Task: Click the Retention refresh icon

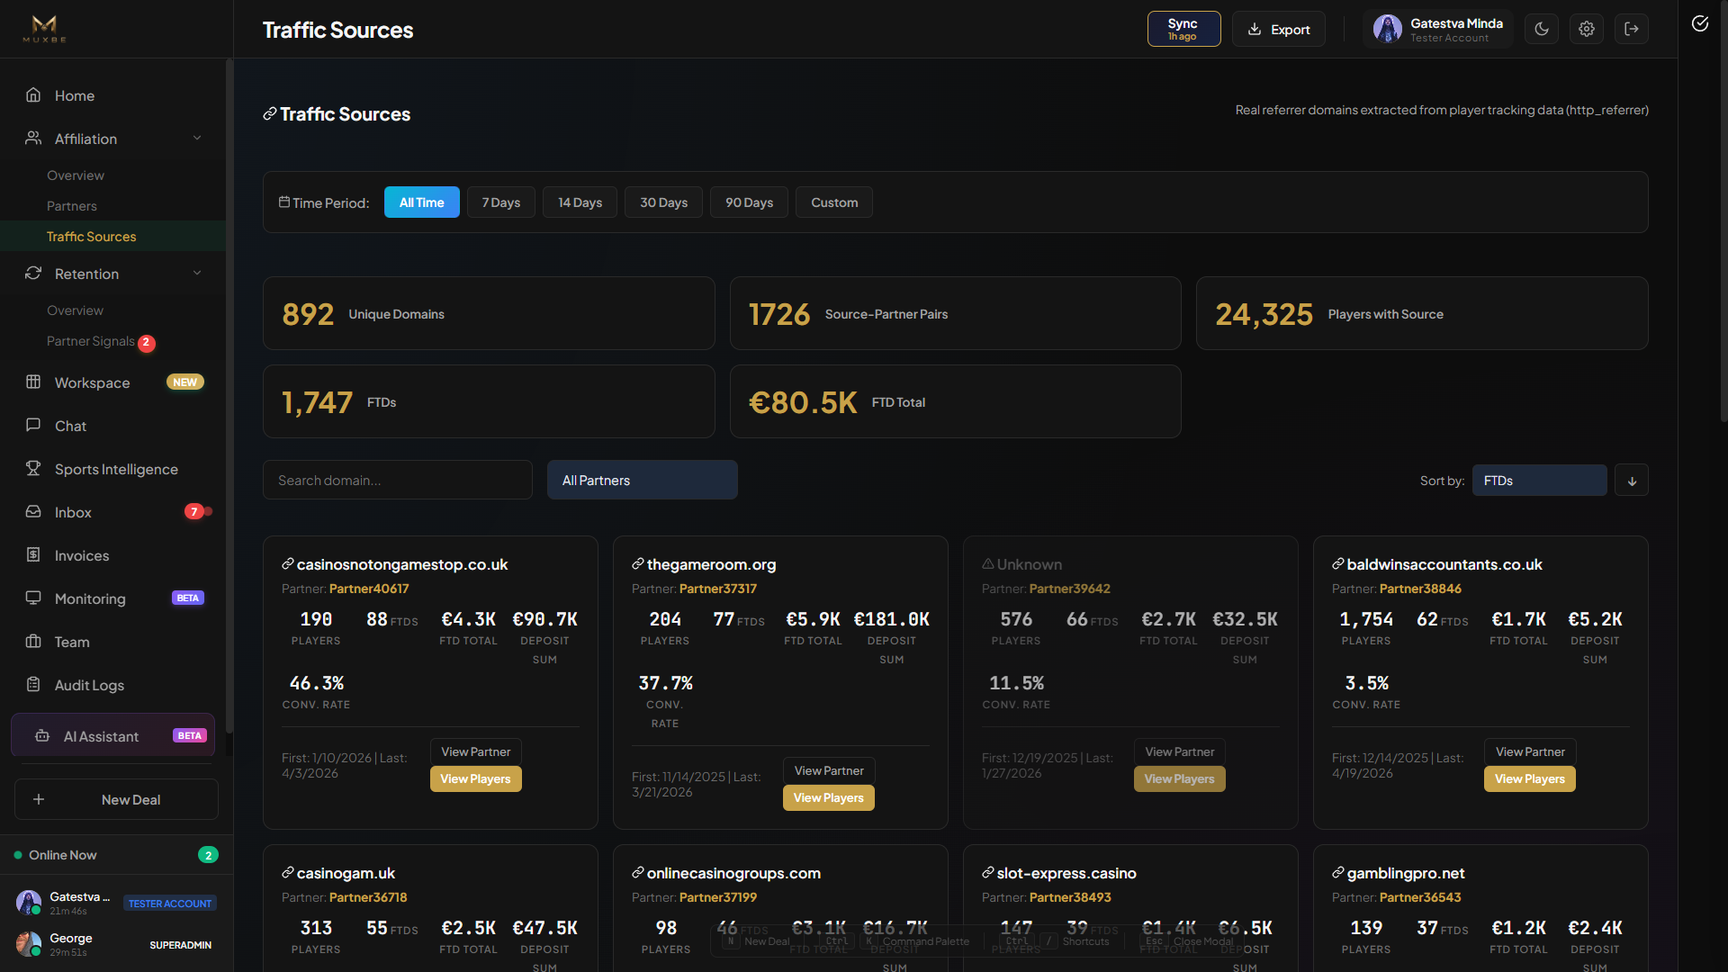Action: pyautogui.click(x=33, y=274)
